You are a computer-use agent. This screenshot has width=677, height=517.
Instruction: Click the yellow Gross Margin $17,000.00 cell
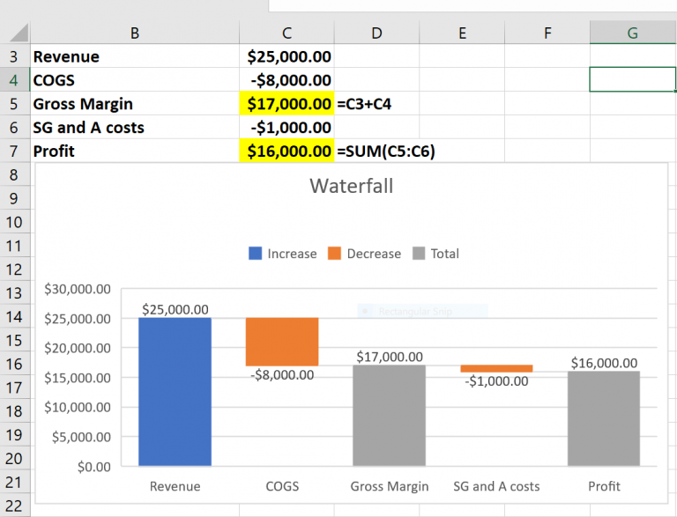click(x=286, y=104)
